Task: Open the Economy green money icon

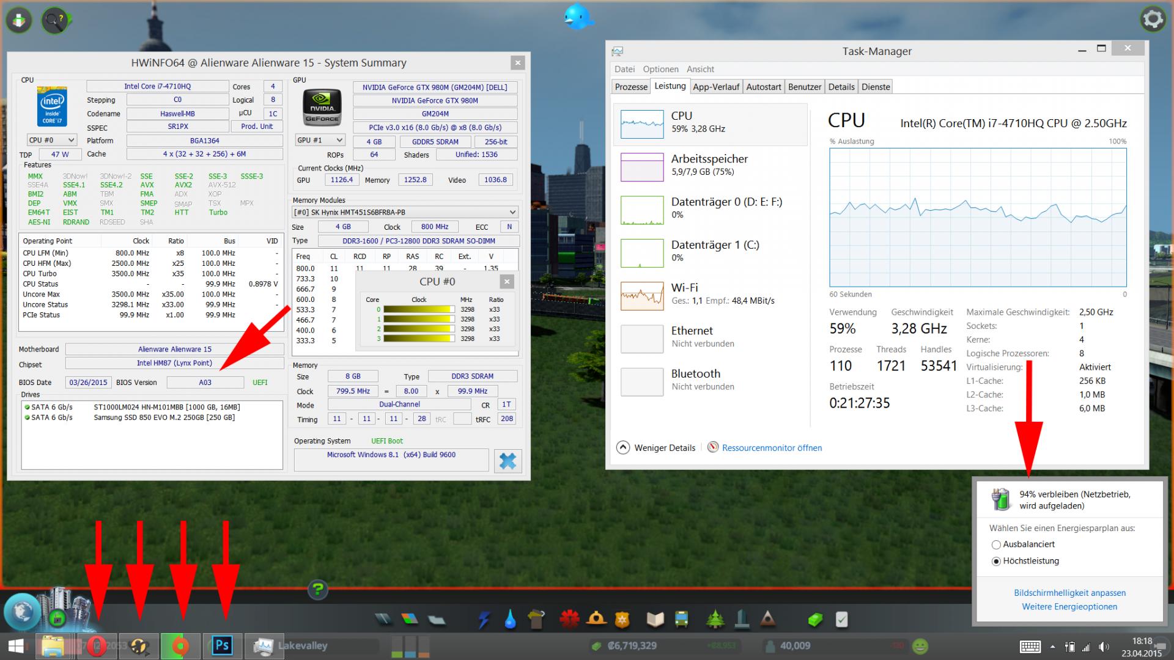Action: click(x=816, y=620)
